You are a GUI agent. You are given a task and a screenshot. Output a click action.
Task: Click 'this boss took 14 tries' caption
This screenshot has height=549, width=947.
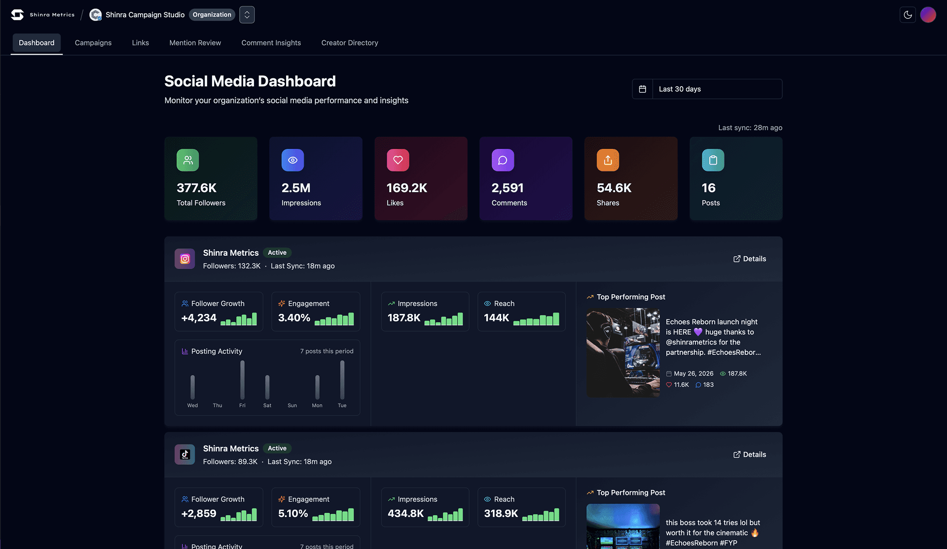click(713, 533)
